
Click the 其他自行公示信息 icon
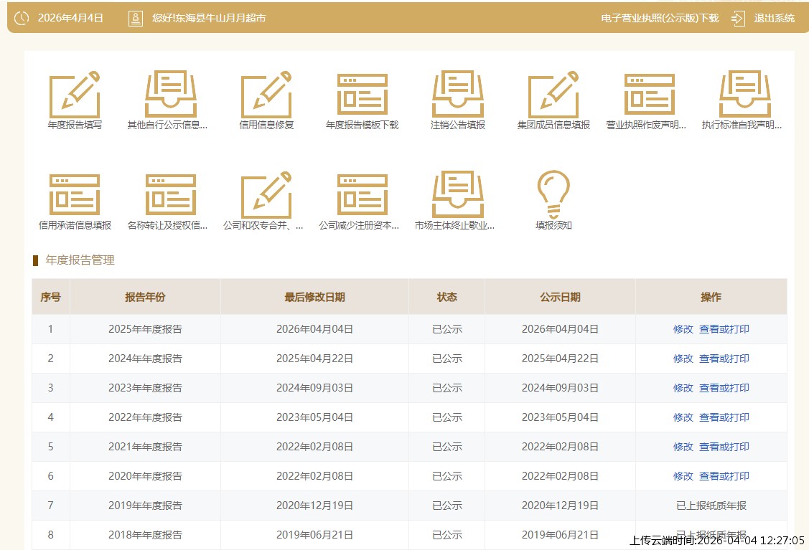[170, 95]
